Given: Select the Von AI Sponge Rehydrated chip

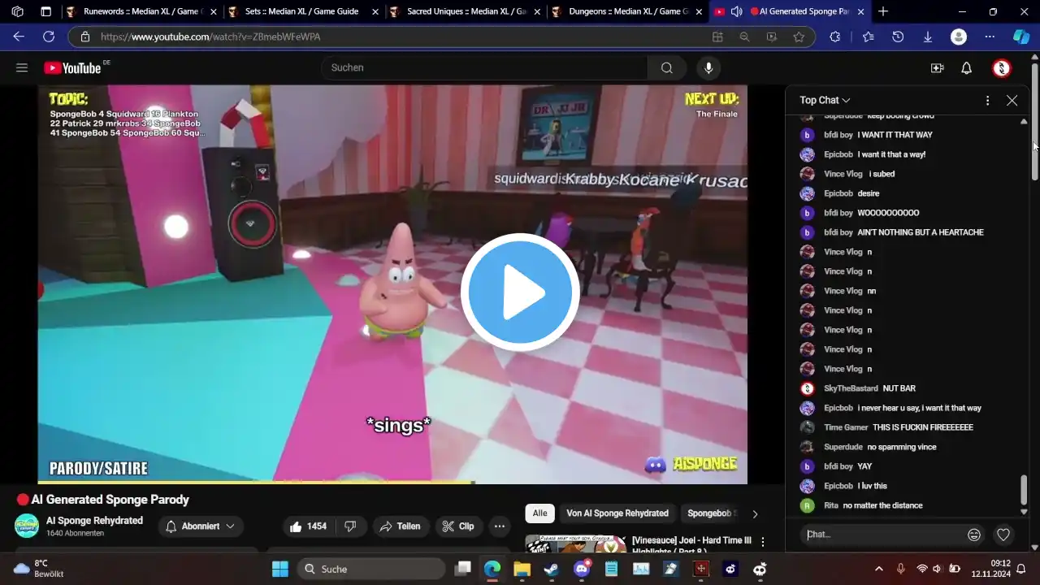Looking at the screenshot, I should [x=617, y=513].
